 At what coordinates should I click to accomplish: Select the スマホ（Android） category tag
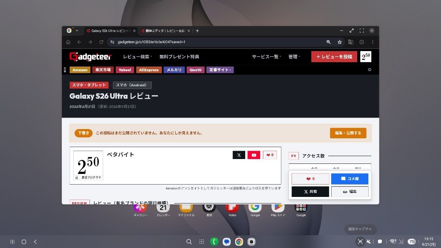(132, 85)
